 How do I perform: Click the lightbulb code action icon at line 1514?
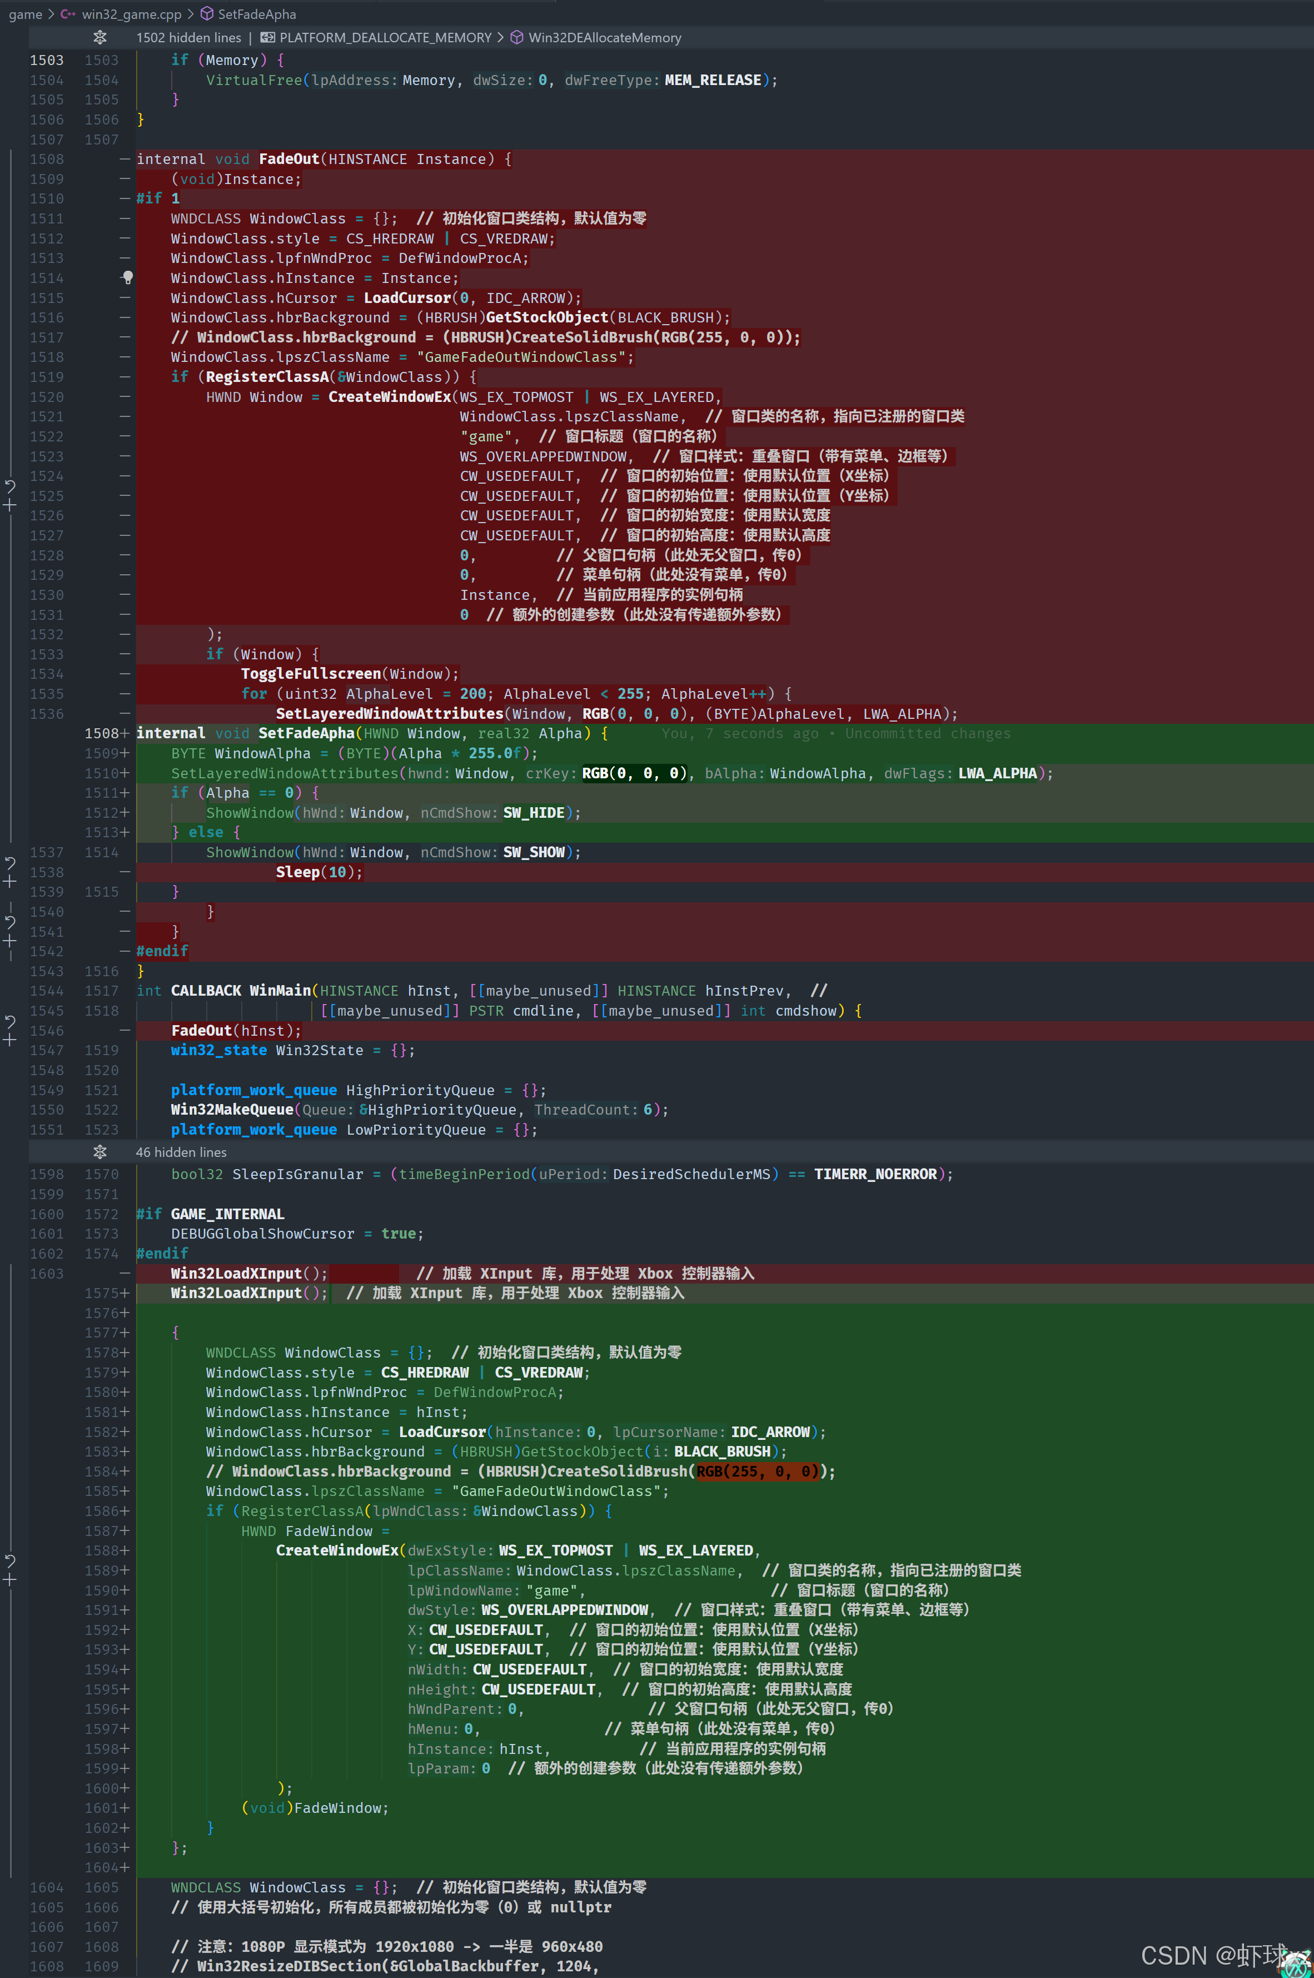point(127,277)
